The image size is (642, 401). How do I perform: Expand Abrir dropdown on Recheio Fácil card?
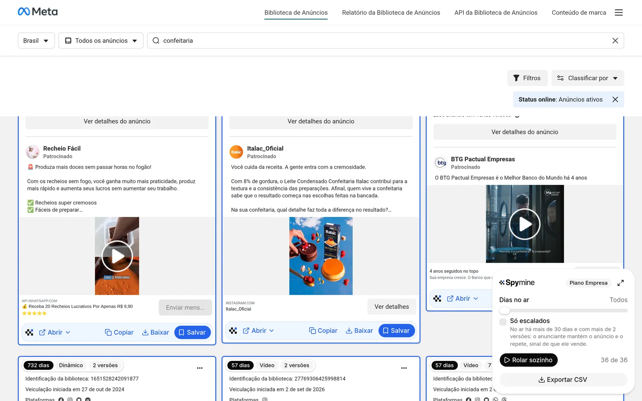[x=55, y=332]
